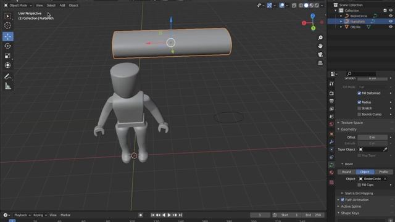Select the 3D Cursor tool
This screenshot has height=222, width=395.
click(8, 26)
